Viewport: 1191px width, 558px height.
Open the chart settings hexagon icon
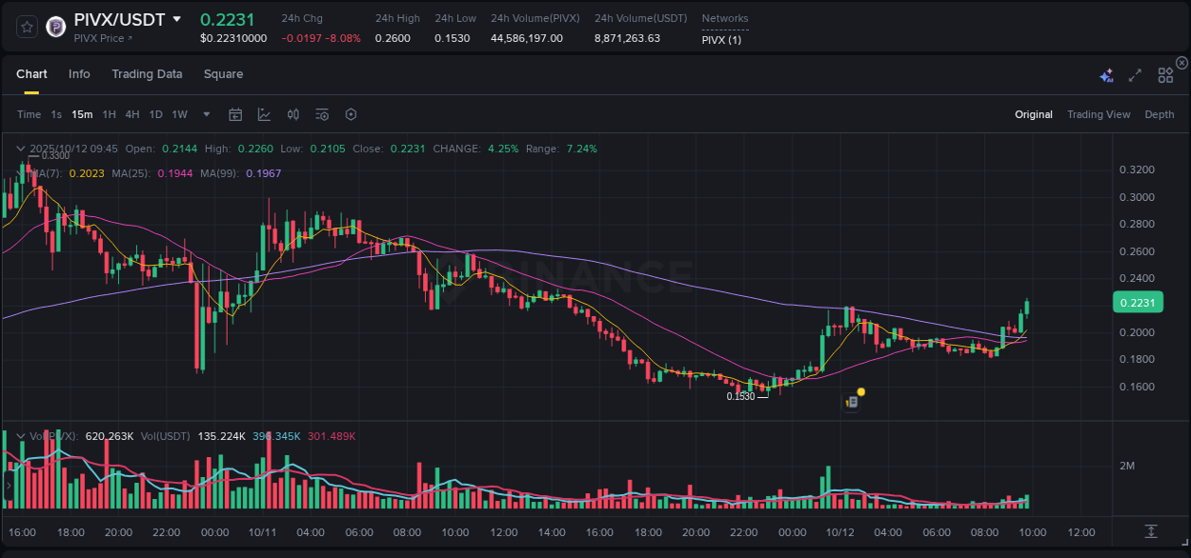pos(351,114)
